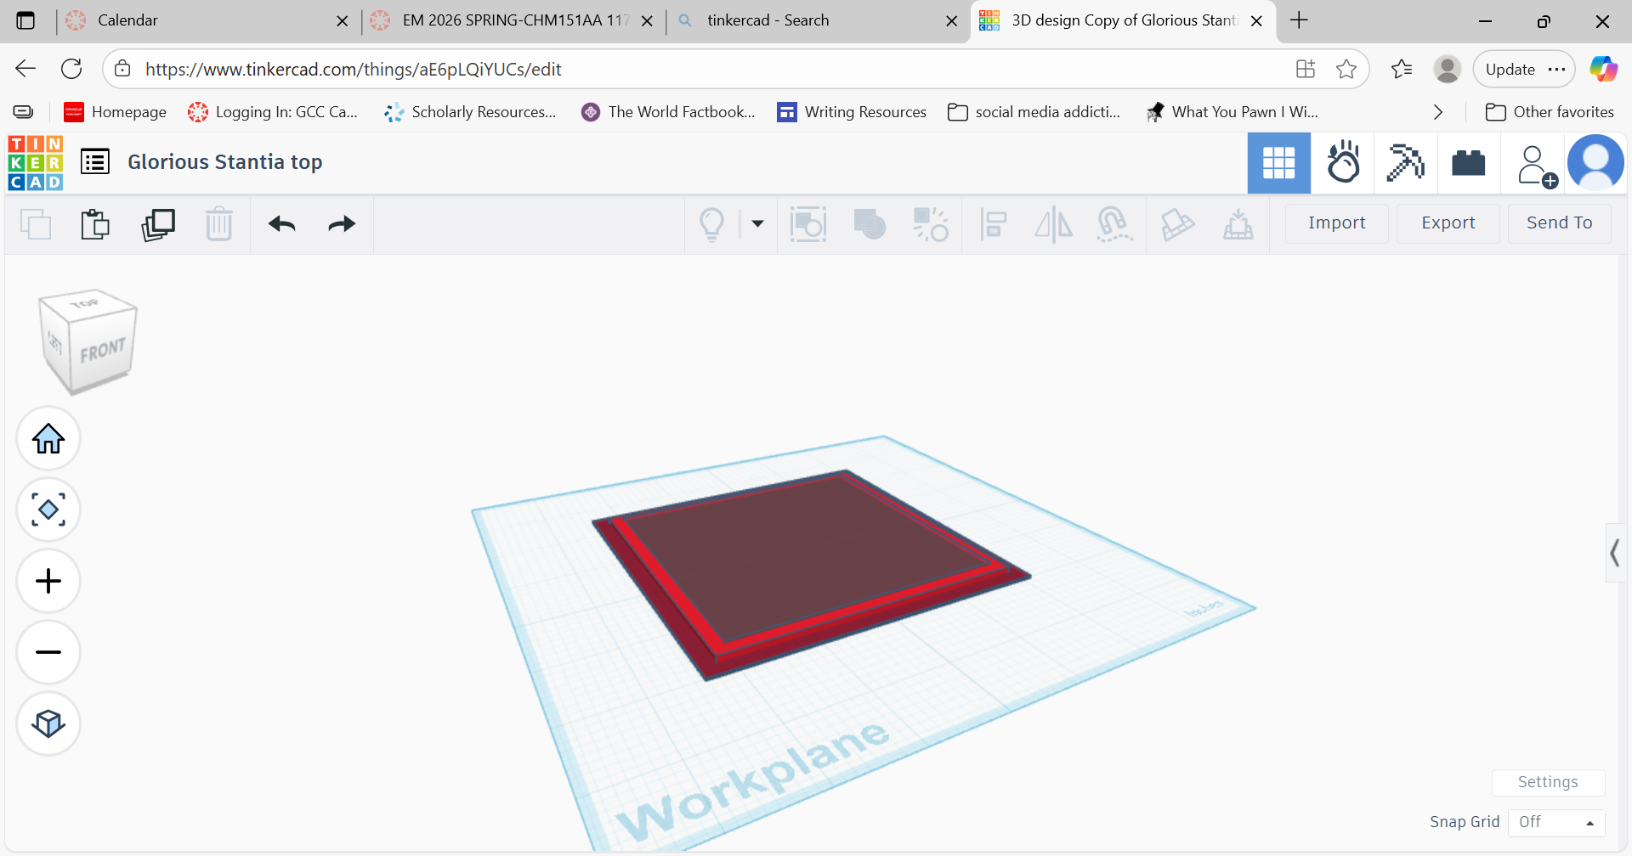This screenshot has height=856, width=1632.
Task: Close the 3D design Tinkercad tab
Action: pos(1256,21)
